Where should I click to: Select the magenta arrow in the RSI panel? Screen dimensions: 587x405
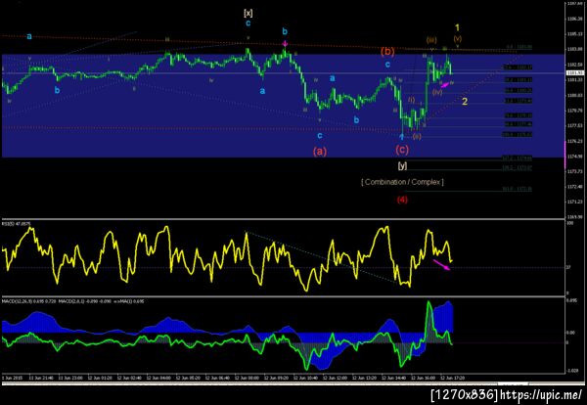[442, 264]
